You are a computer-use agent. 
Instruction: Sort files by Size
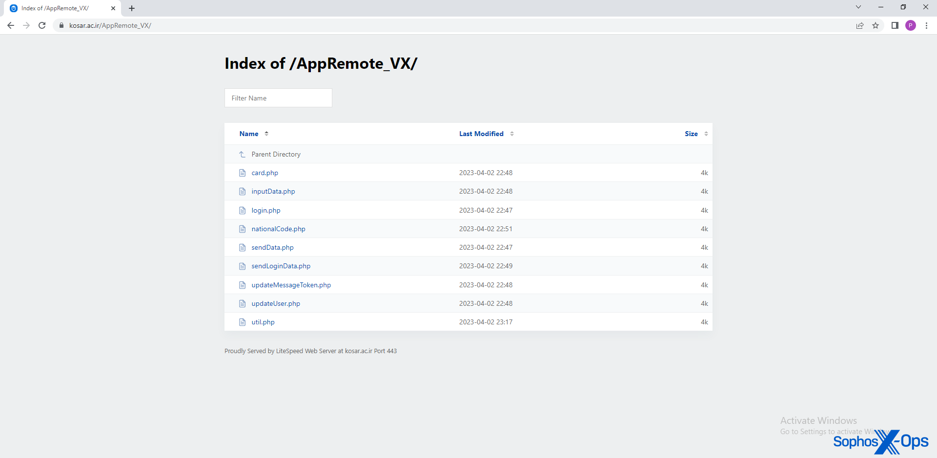point(691,134)
